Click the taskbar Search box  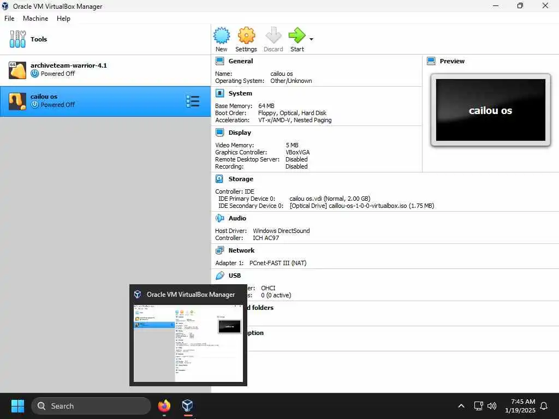pos(91,406)
